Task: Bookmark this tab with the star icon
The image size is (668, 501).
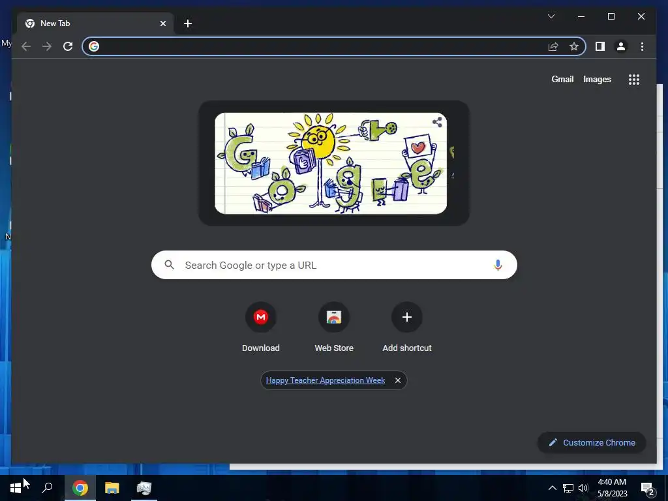Action: click(x=574, y=46)
